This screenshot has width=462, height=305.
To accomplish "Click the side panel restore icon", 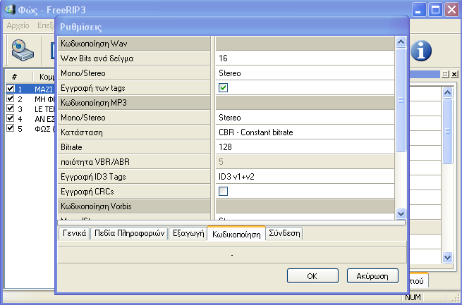I will tap(445, 74).
